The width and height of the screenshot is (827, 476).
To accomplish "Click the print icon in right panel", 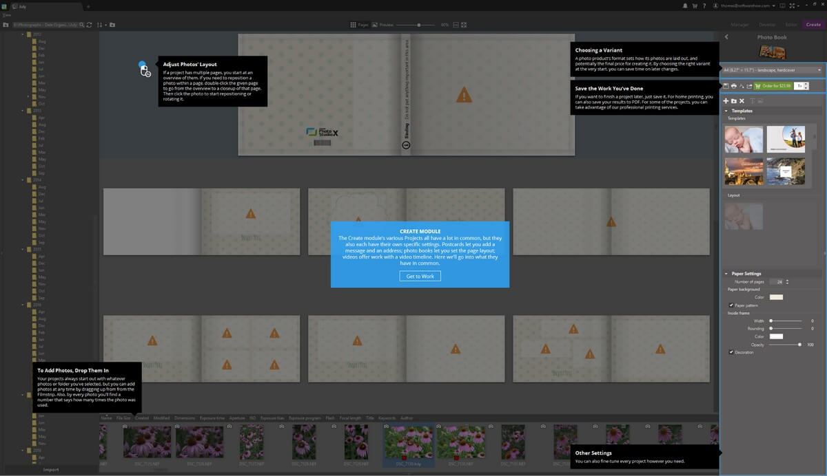I will [x=734, y=86].
